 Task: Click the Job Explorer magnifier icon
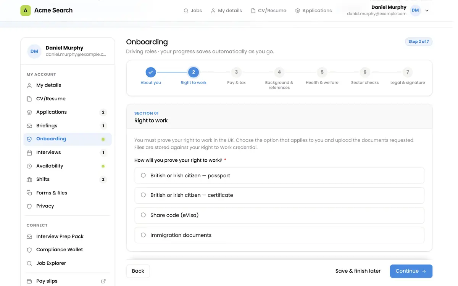[x=29, y=264]
